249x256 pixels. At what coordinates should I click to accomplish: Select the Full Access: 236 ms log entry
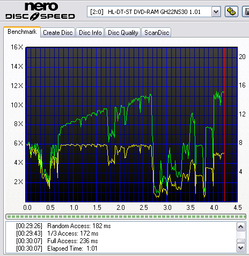point(57,241)
